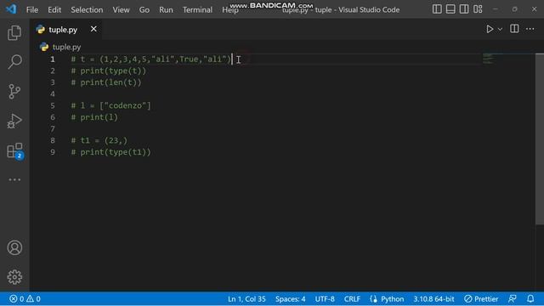
Task: Open the Explorer view in activity bar
Action: pos(14,33)
